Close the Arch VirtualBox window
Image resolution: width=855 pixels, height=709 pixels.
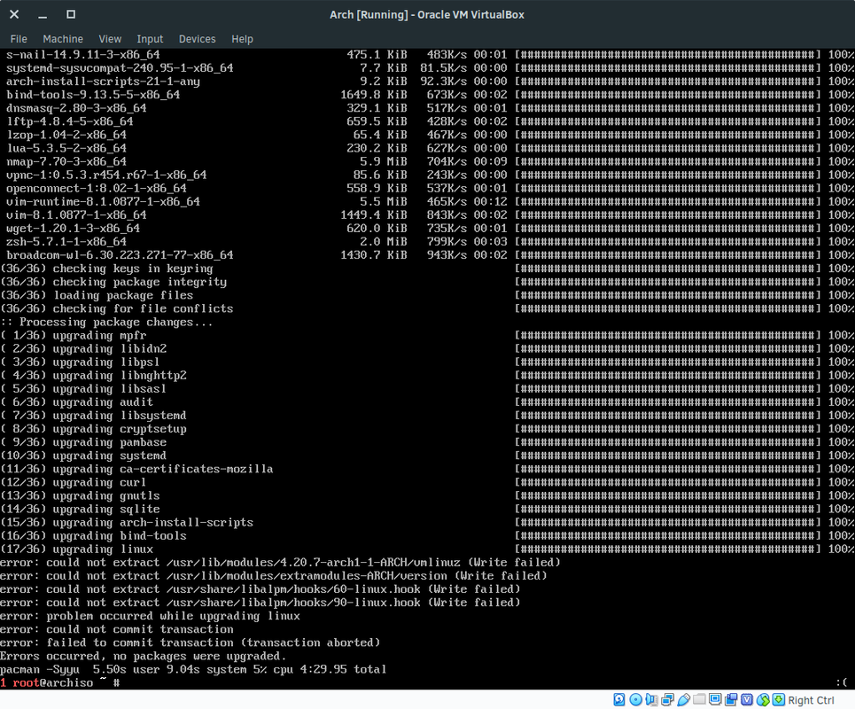(x=15, y=15)
